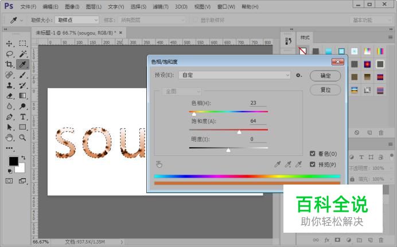
Task: Open the 取样大小 sample size dropdown
Action: pyautogui.click(x=77, y=20)
